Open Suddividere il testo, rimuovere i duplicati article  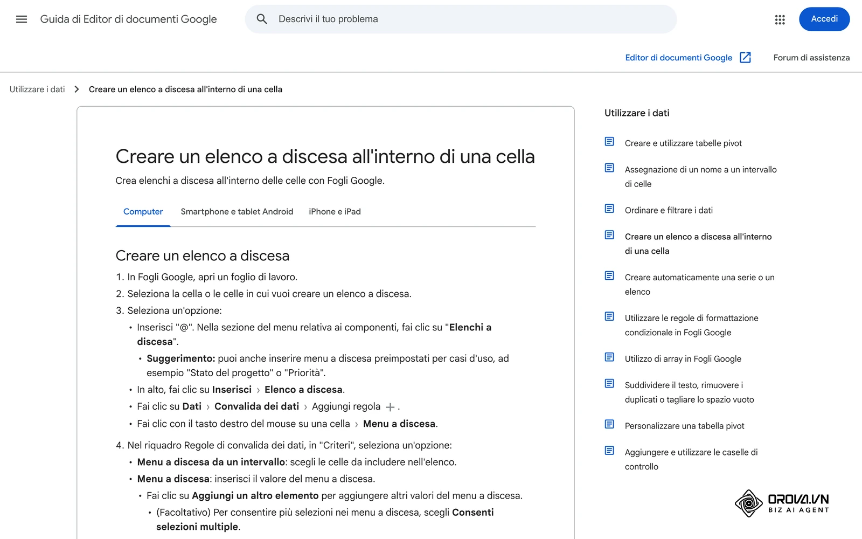tap(689, 392)
